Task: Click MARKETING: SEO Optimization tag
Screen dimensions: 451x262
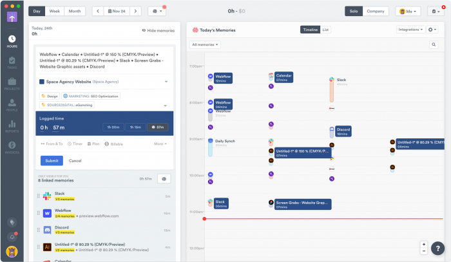Action: [x=91, y=97]
